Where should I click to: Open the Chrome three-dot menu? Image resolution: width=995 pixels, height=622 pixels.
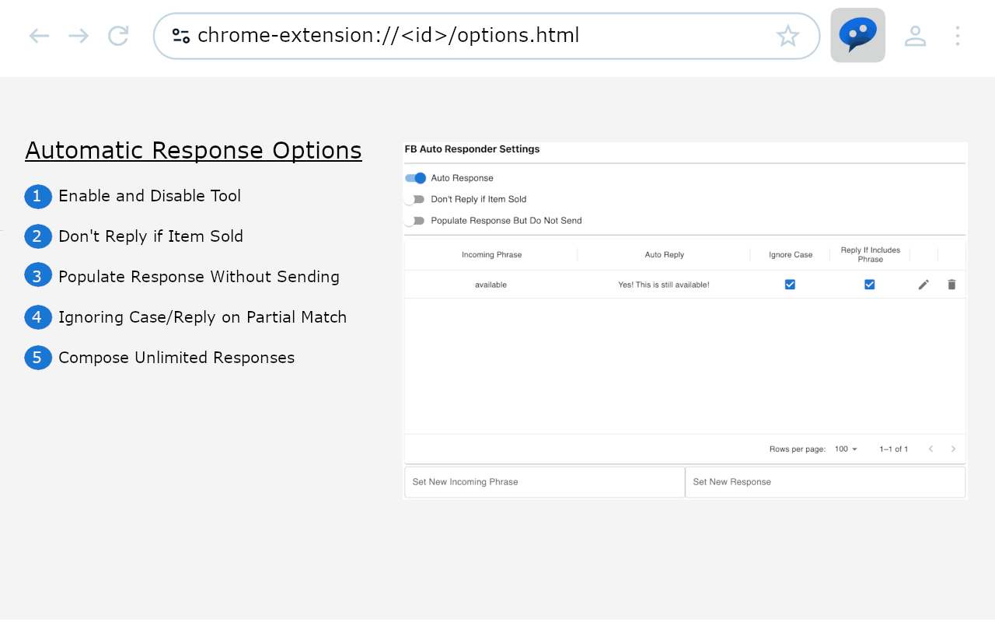click(958, 35)
